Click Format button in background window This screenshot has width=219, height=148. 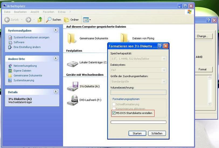204,70
